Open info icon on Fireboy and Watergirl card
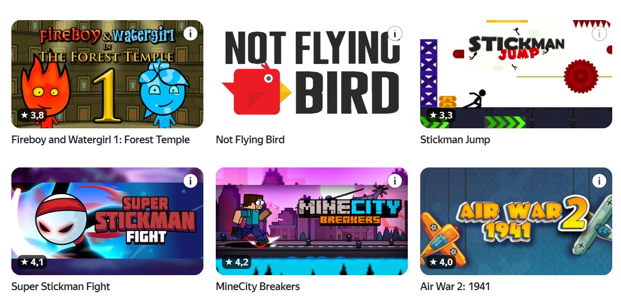621x304 pixels. [190, 33]
